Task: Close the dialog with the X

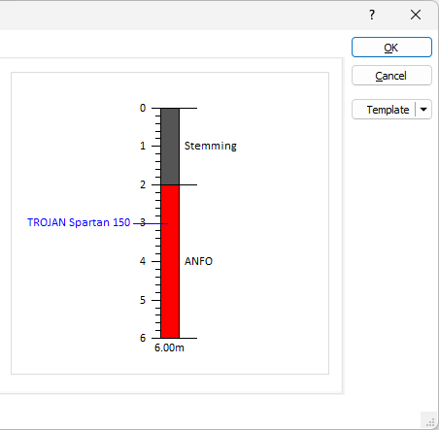Action: pyautogui.click(x=416, y=15)
